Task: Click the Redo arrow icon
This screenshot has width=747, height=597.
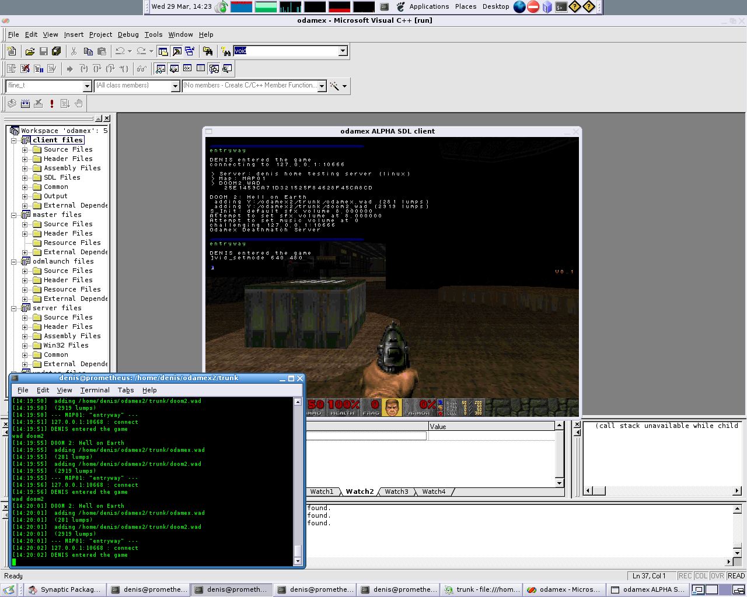Action: pos(141,51)
